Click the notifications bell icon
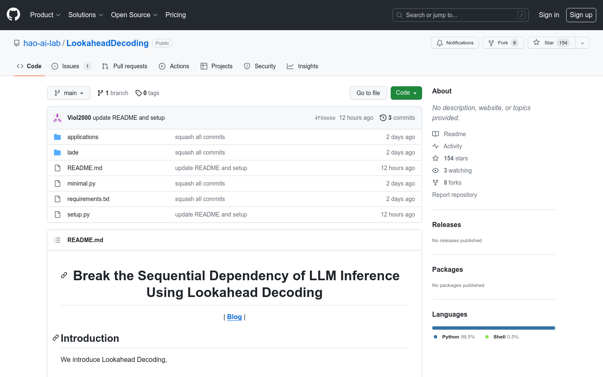The image size is (603, 377). (x=439, y=43)
